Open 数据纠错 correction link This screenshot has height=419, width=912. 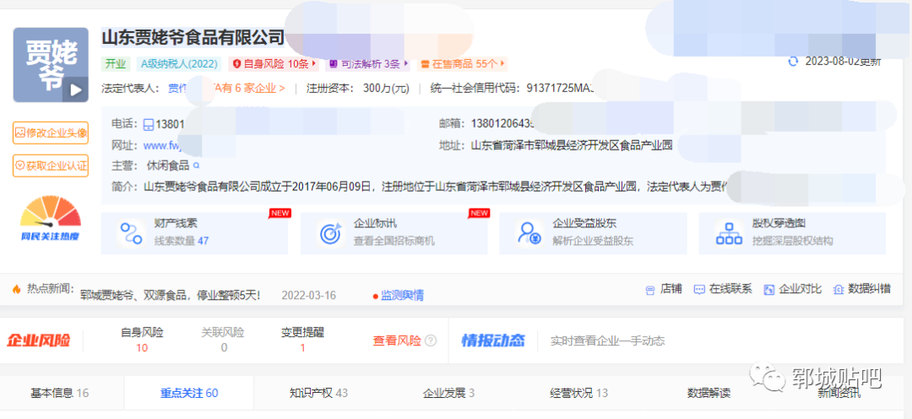click(862, 289)
